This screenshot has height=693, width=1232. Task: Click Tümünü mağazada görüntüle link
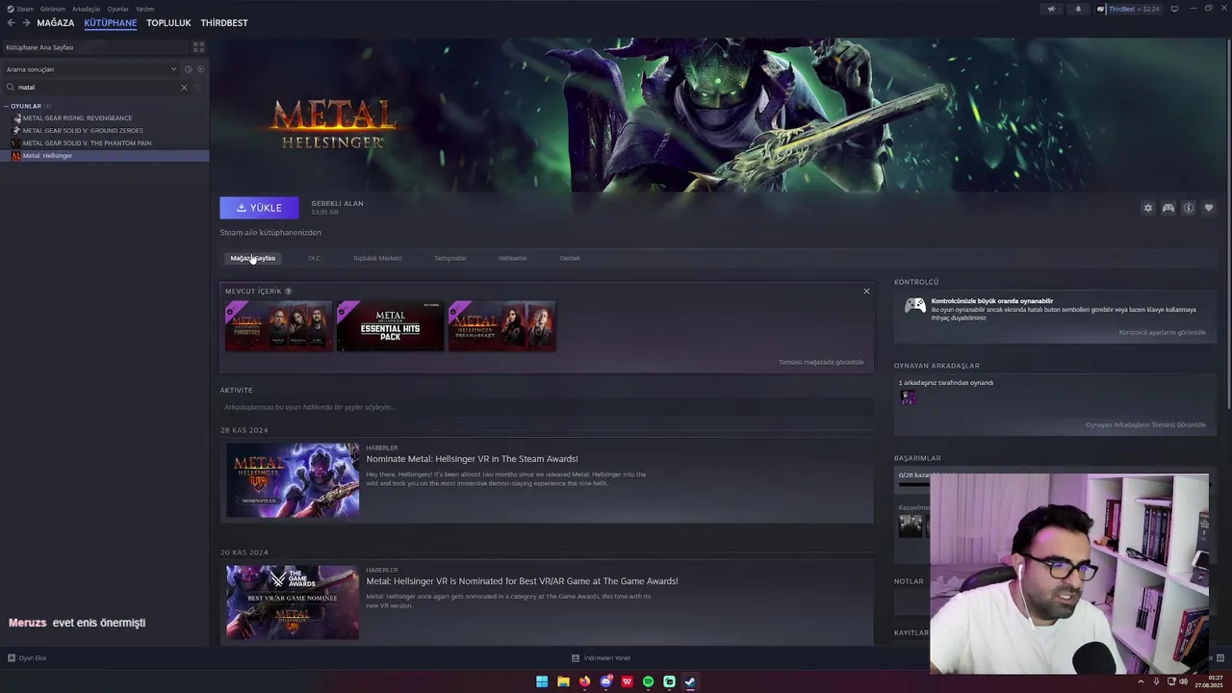point(821,362)
